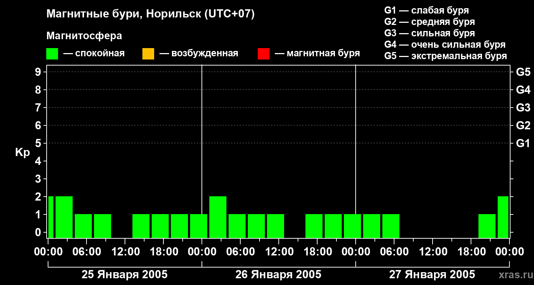Click the 'G5' storm-level axis label
This screenshot has height=285, width=534.
(523, 72)
